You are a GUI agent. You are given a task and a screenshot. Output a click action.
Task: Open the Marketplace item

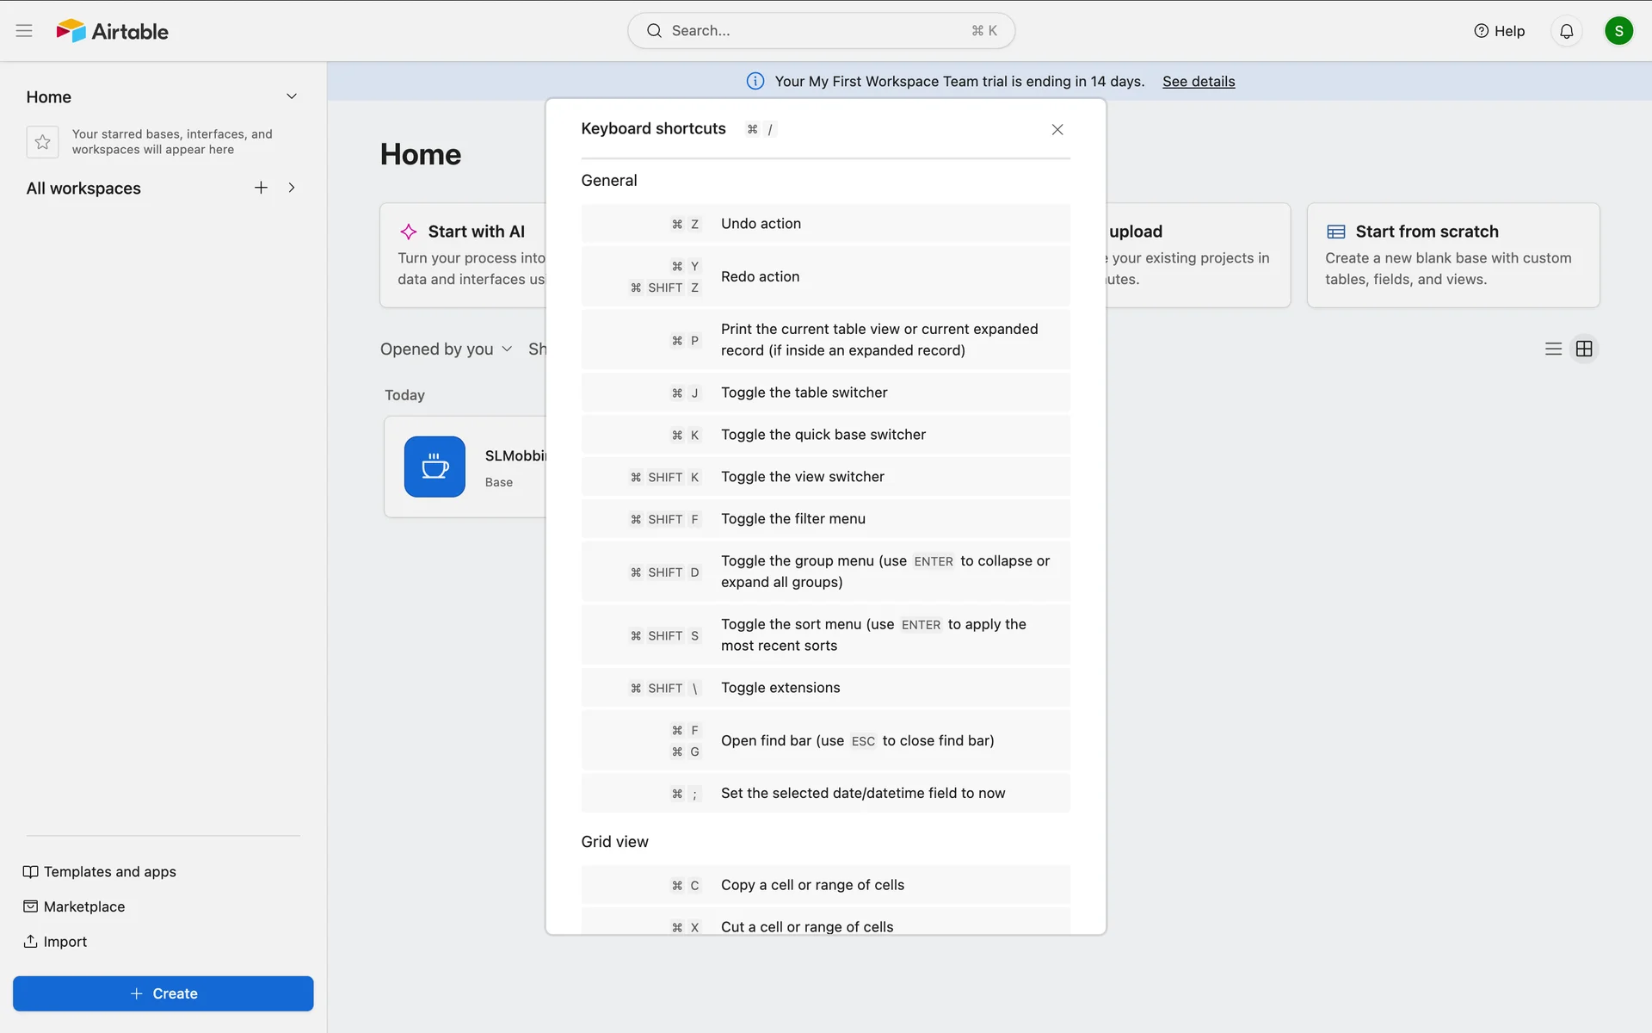tap(83, 906)
